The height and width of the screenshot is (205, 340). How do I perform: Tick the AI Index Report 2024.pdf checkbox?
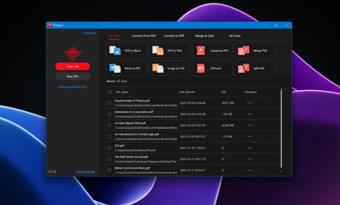[x=109, y=125]
